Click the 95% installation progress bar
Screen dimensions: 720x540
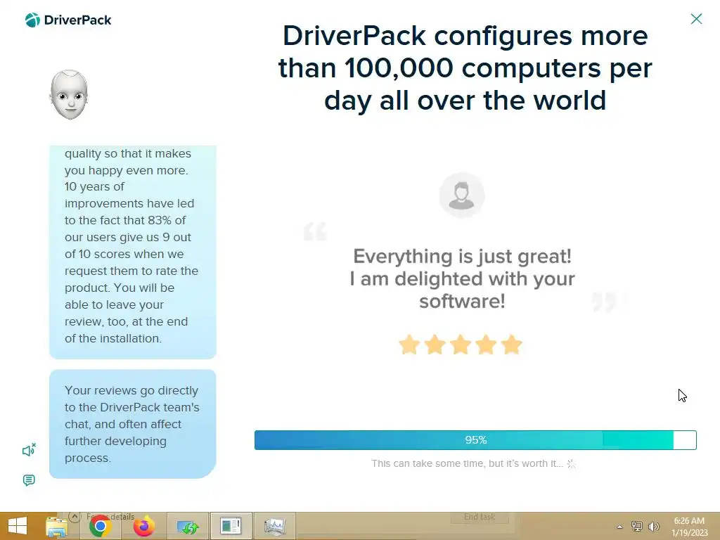click(475, 440)
